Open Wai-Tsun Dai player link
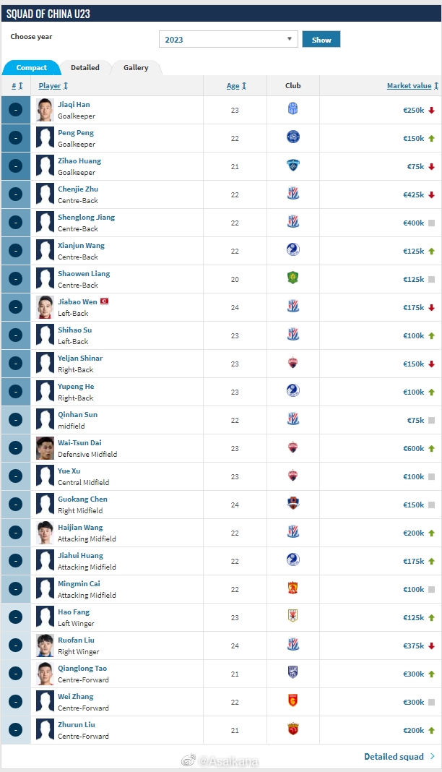Viewport: 442px width, 772px height. click(x=79, y=442)
